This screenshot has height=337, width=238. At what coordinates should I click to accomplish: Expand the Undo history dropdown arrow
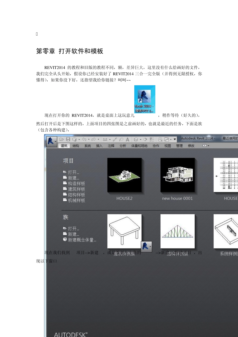tap(89, 140)
